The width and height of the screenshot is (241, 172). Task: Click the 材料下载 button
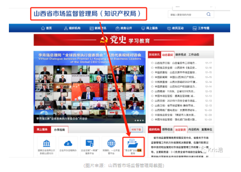[x=137, y=130]
